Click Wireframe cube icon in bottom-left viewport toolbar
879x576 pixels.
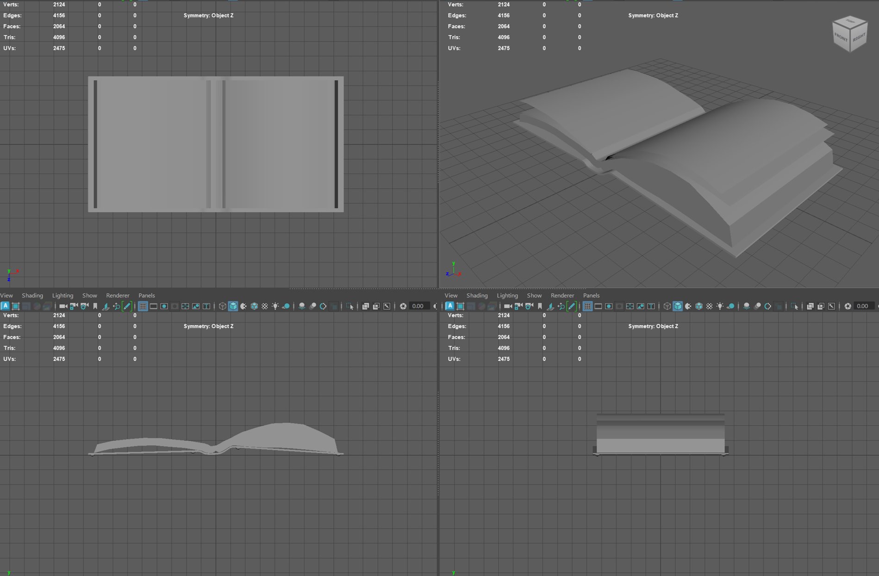point(223,306)
